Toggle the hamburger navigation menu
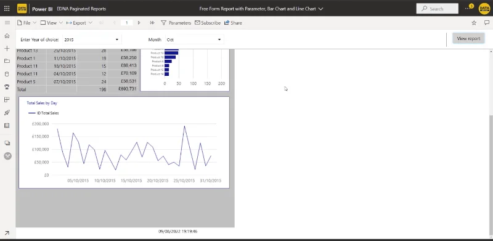The image size is (493, 241). tap(7, 23)
